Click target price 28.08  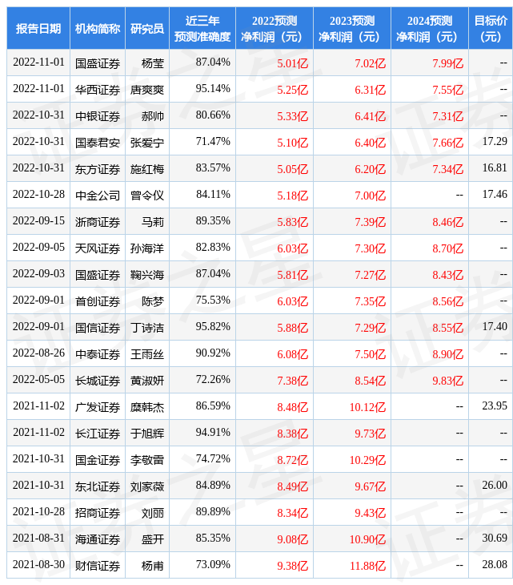click(x=495, y=566)
